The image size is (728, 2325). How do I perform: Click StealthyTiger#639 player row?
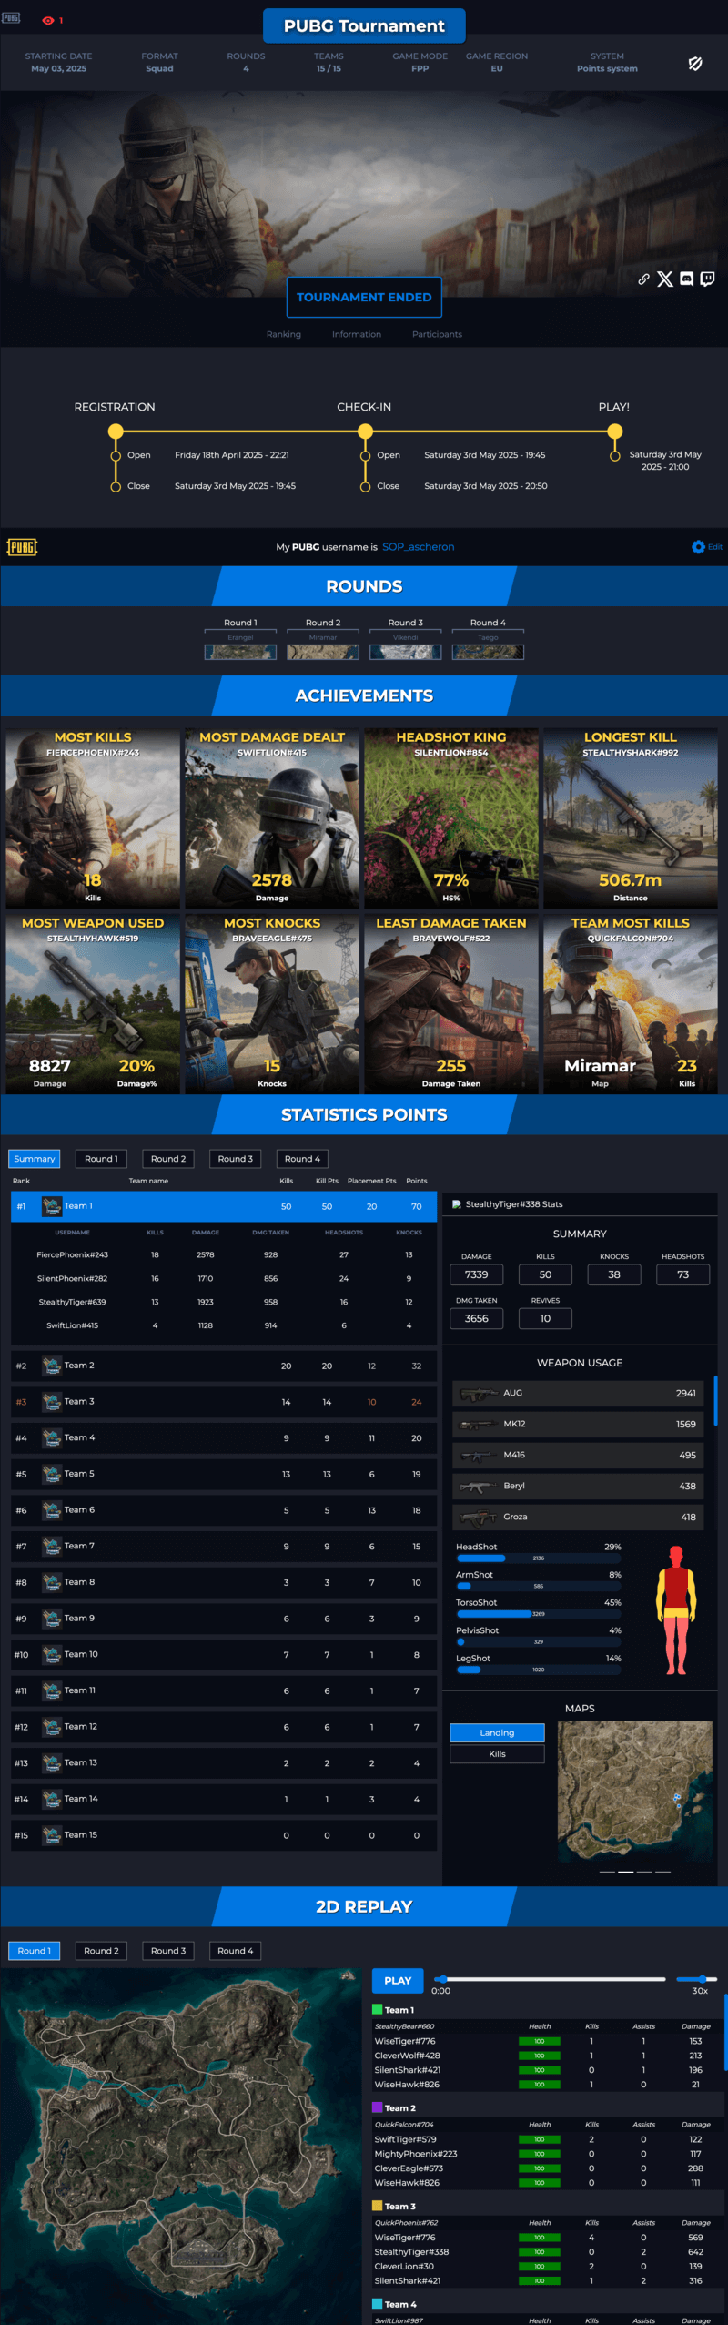(224, 1302)
